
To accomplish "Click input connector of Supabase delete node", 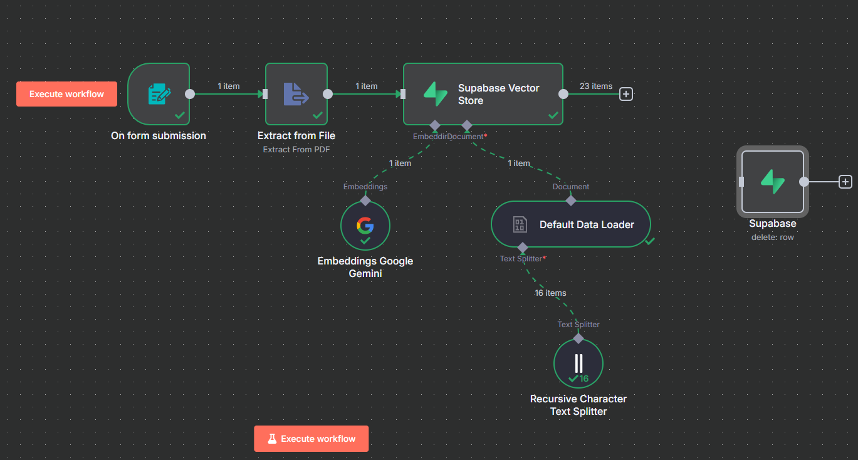I will (x=741, y=182).
